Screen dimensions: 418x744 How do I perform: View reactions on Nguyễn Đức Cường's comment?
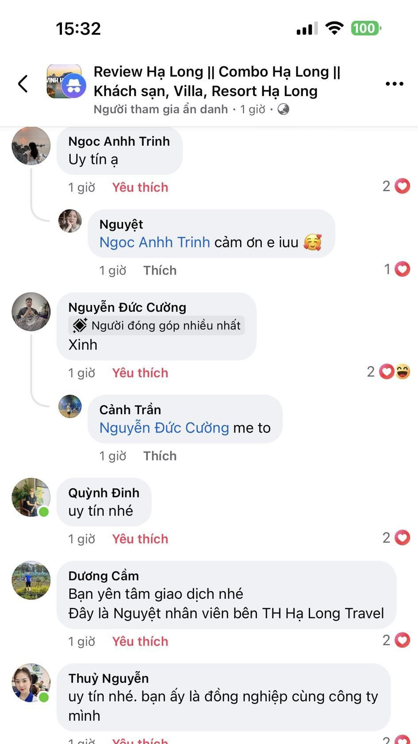(x=388, y=372)
